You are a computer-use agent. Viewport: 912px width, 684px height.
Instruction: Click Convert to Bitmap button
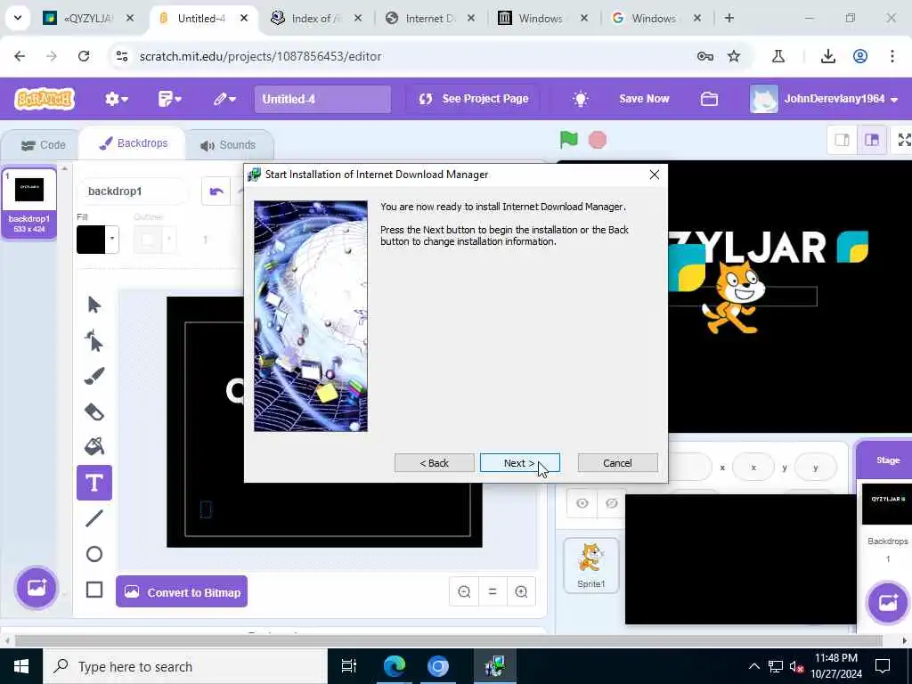tap(182, 592)
